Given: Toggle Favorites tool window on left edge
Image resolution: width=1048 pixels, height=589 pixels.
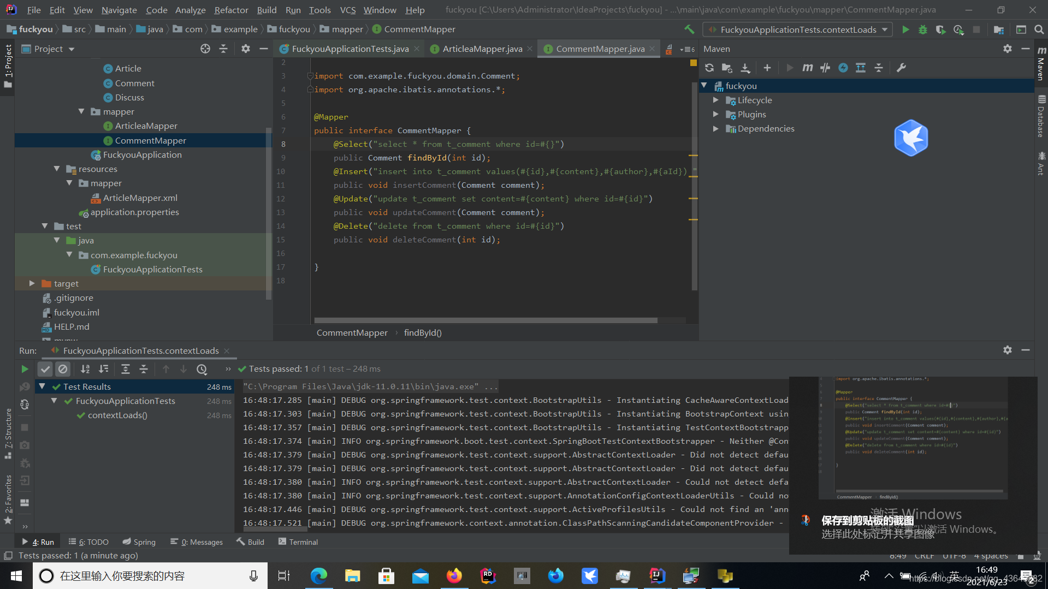Looking at the screenshot, I should (x=8, y=499).
